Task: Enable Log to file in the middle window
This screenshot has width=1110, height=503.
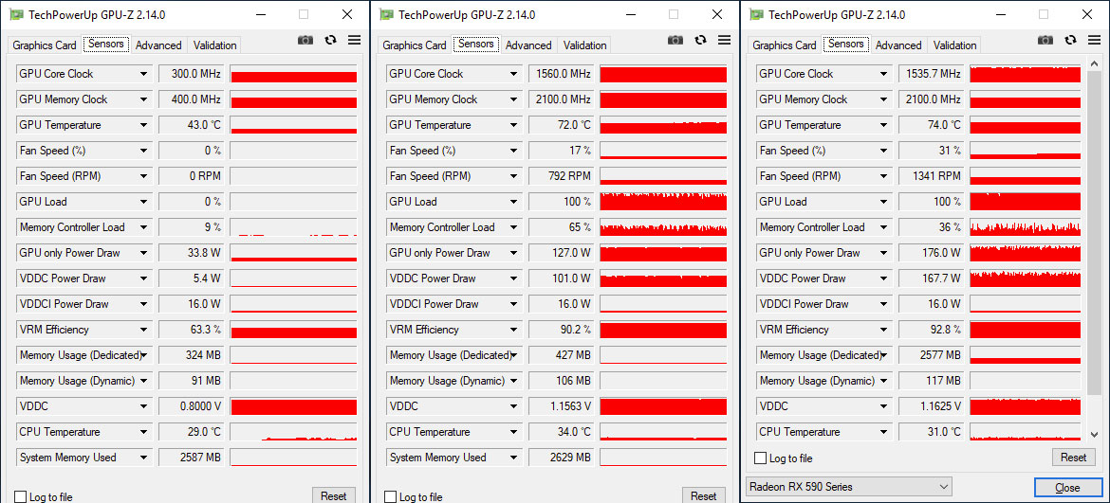Action: click(390, 497)
